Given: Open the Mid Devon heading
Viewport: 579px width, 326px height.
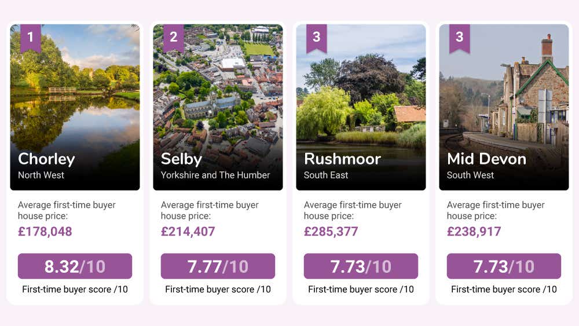Looking at the screenshot, I should pyautogui.click(x=487, y=159).
